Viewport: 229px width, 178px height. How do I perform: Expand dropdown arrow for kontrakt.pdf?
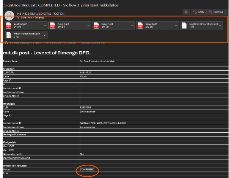(45, 25)
